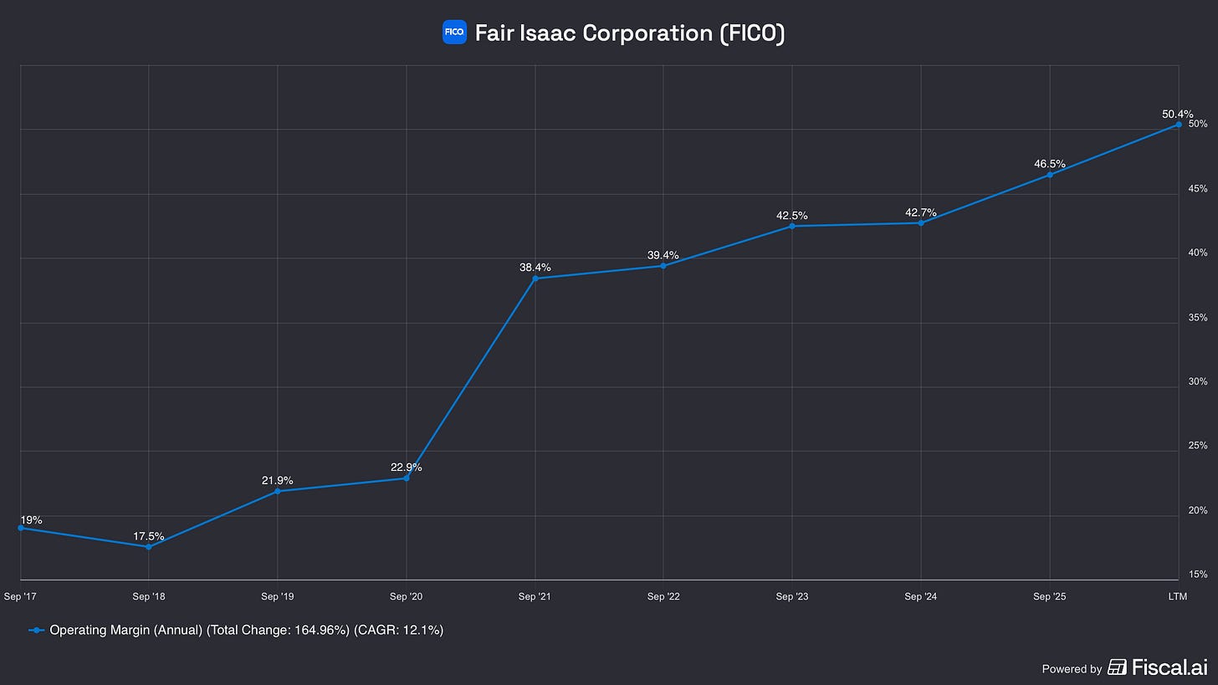Select the Sep '19 data point on the line
This screenshot has width=1218, height=685.
[x=278, y=491]
